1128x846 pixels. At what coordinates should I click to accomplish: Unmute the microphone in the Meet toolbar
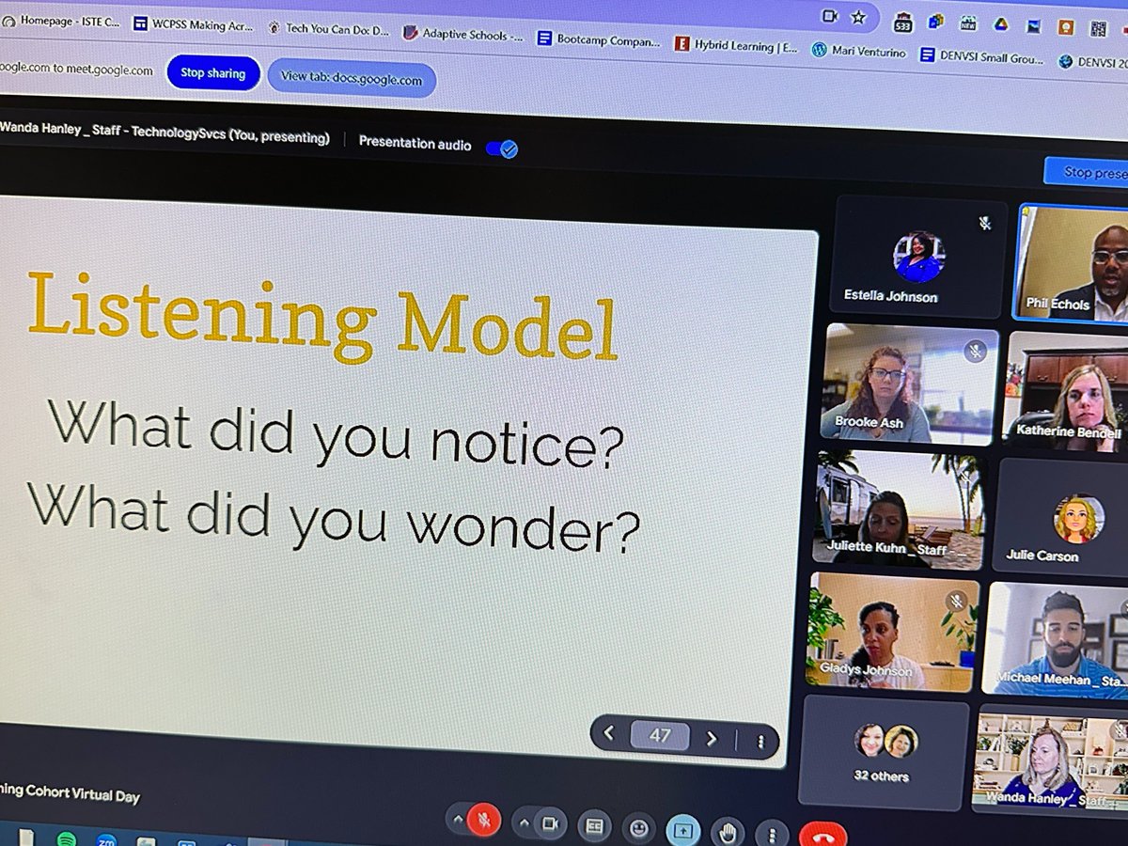pos(484,821)
